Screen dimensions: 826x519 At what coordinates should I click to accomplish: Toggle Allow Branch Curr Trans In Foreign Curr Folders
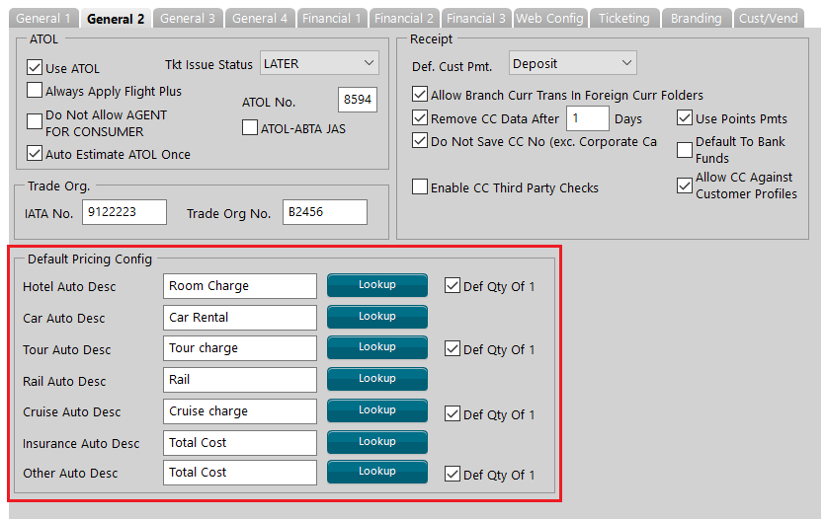click(420, 94)
